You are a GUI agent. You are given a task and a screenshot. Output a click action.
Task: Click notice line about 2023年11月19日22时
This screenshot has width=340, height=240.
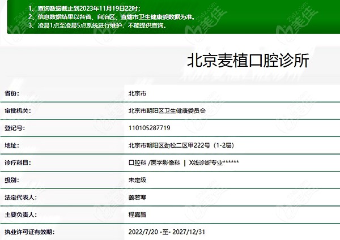pyautogui.click(x=84, y=8)
